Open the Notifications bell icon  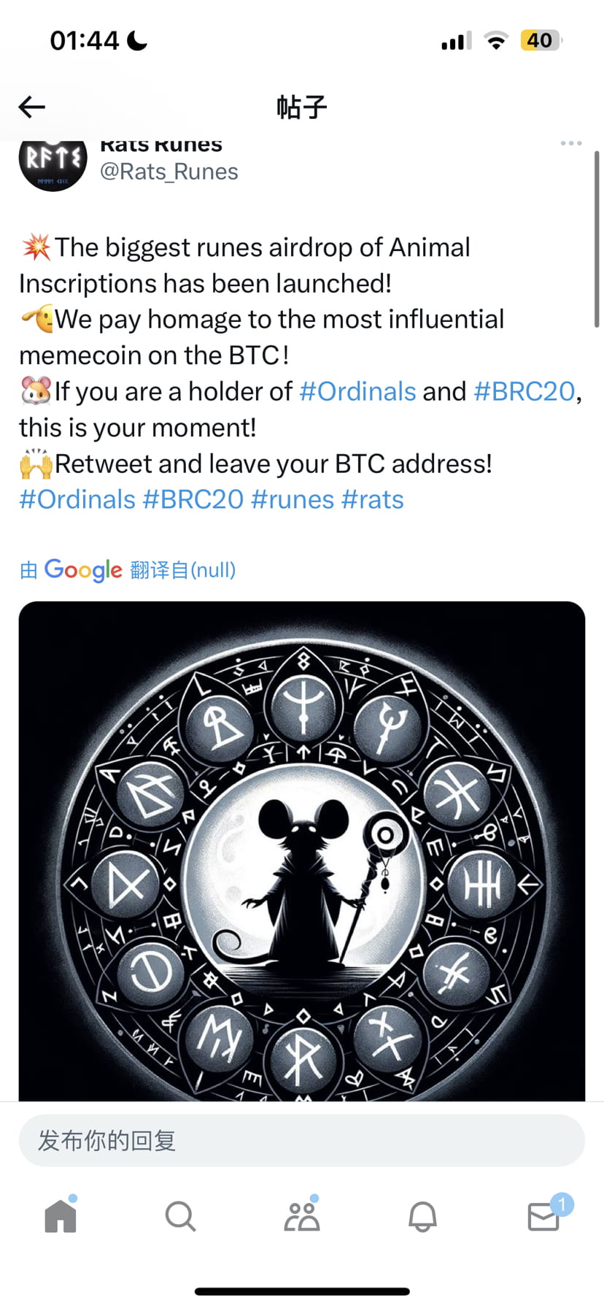pos(423,1215)
